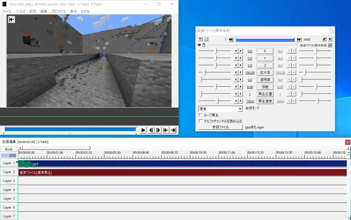Step back one frame in preview
351x220 pixels.
[x=151, y=130]
